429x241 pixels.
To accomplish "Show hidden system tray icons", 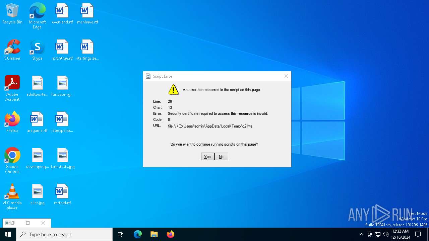I will 361,234.
